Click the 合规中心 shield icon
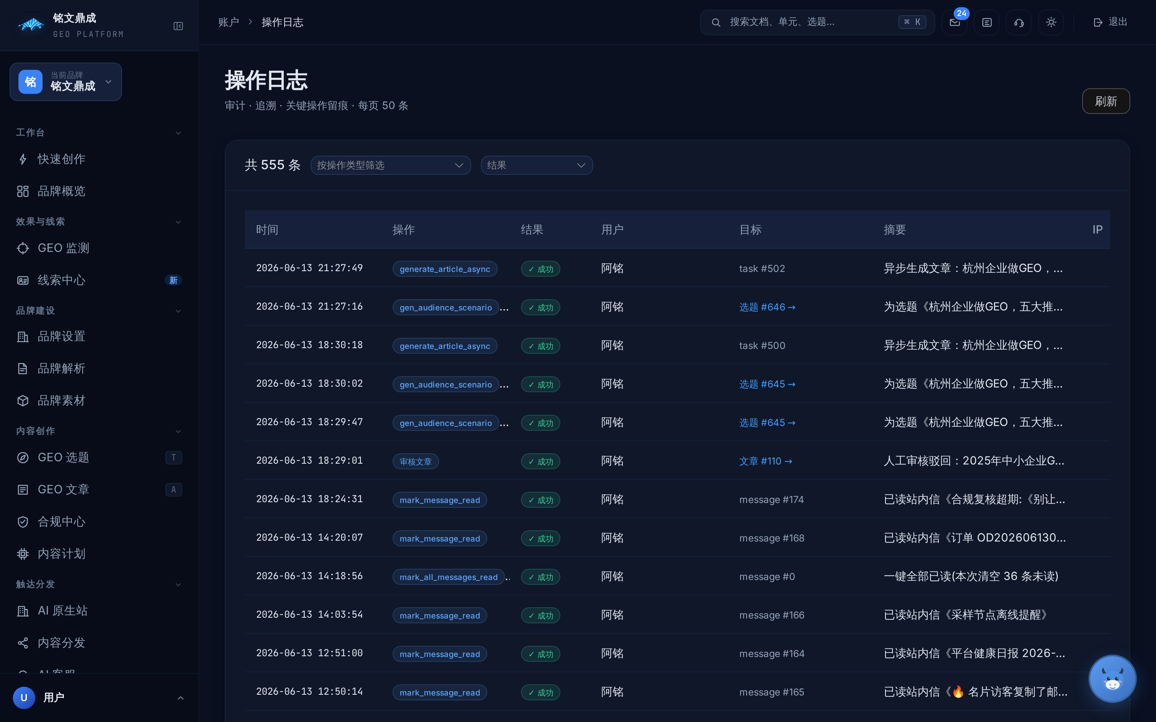 [22, 521]
